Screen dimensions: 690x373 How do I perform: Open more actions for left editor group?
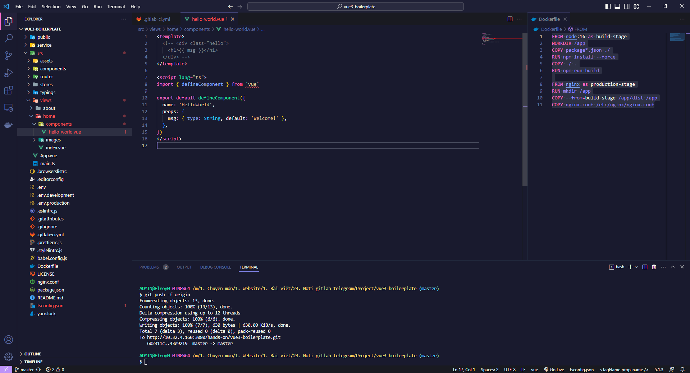[519, 19]
